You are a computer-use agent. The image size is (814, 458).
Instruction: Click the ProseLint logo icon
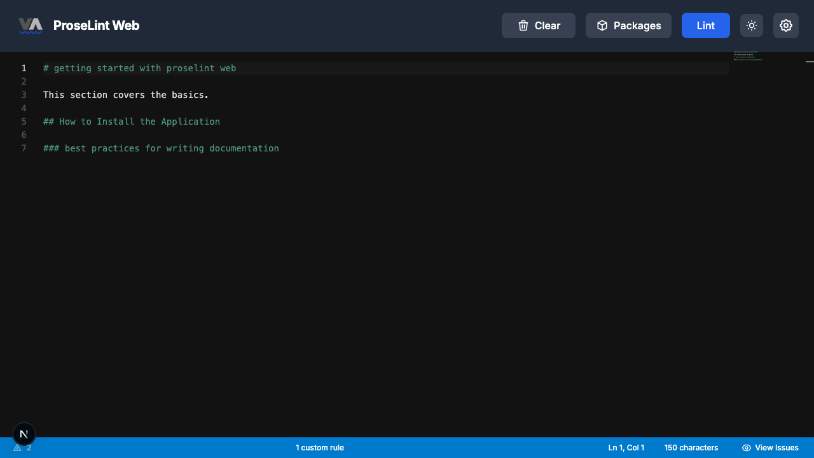[x=30, y=25]
